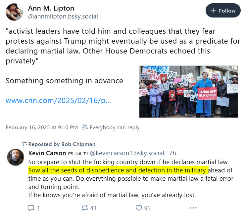Open the three-dot more options menu
Image resolution: width=246 pixels, height=218 pixels.
[x=193, y=208]
